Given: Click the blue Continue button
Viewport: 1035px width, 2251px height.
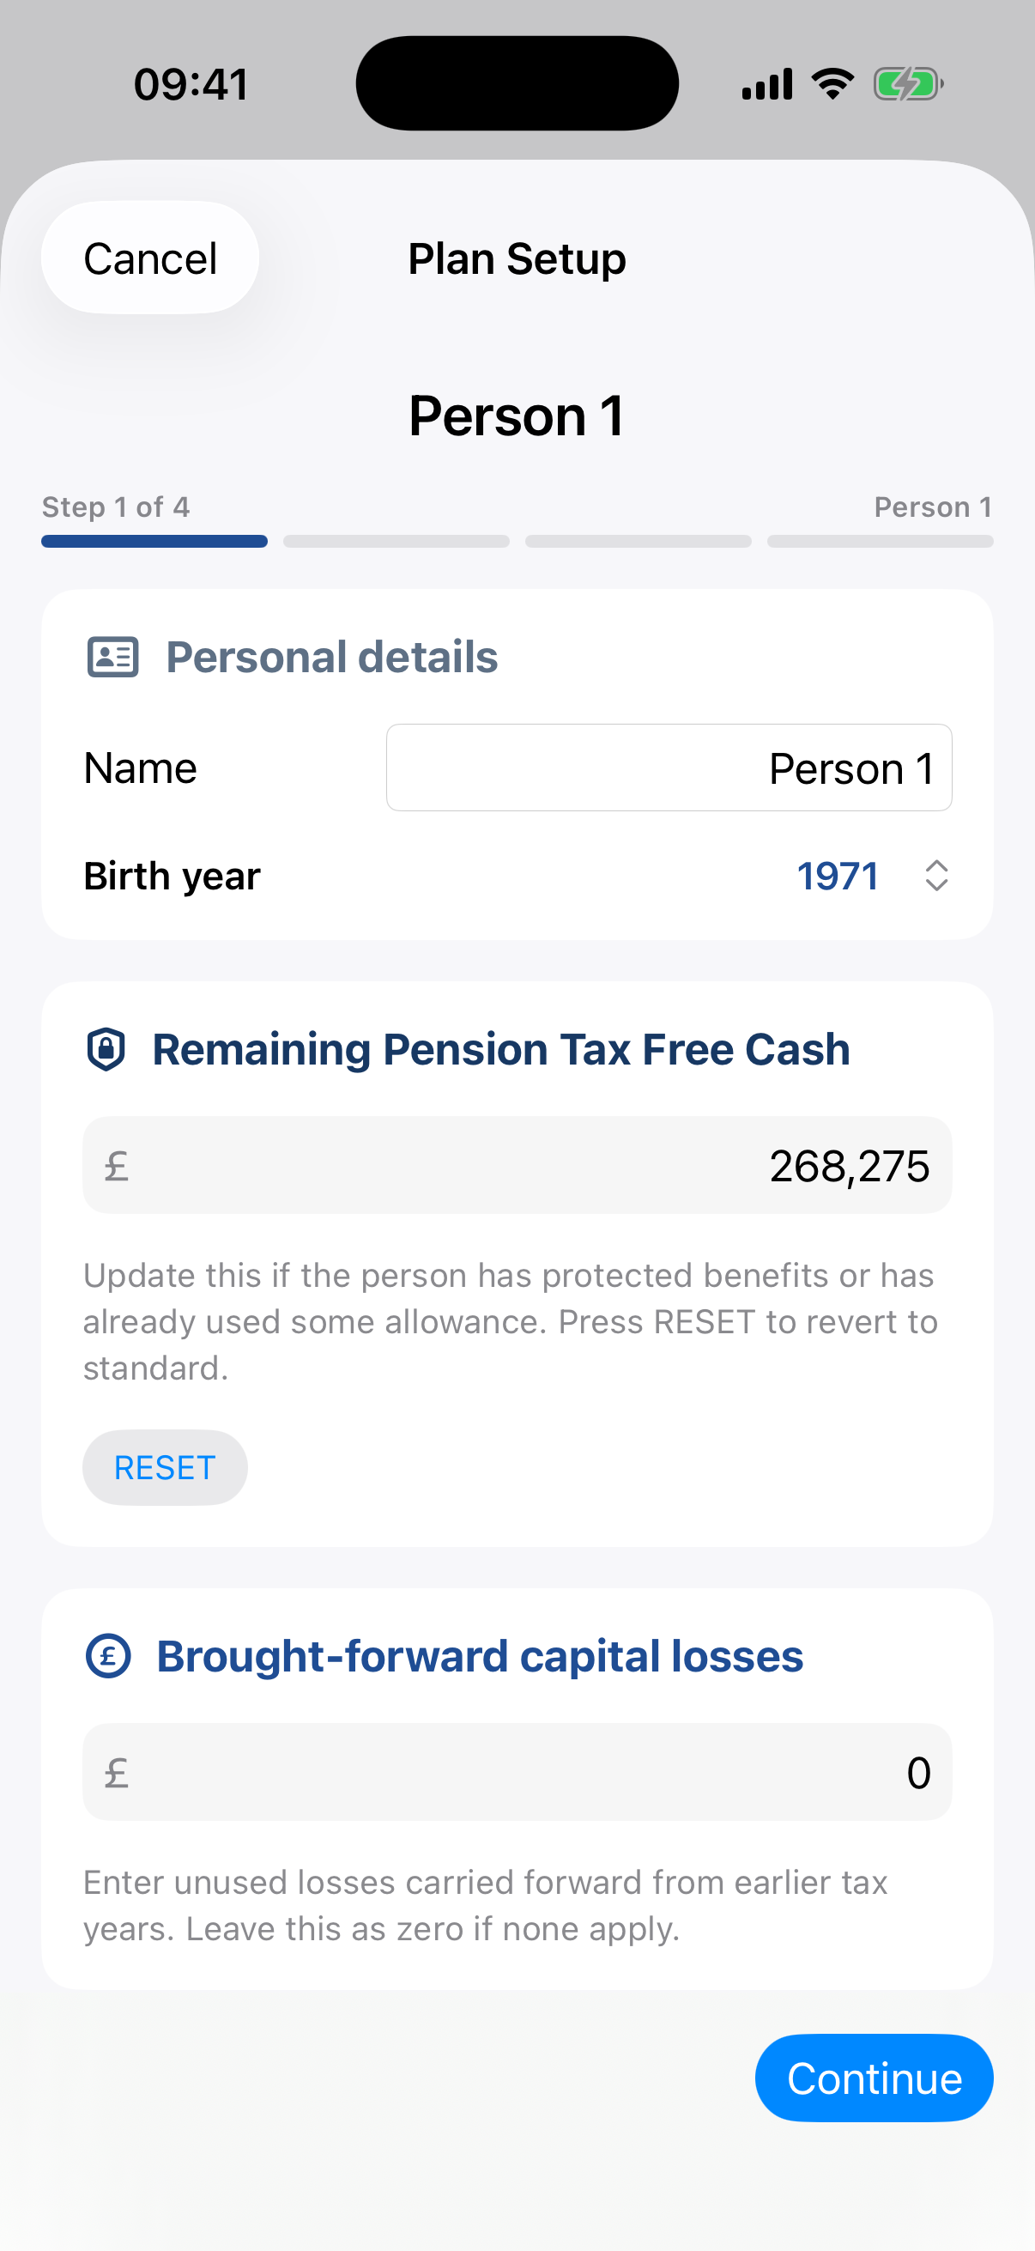Looking at the screenshot, I should 875,2078.
